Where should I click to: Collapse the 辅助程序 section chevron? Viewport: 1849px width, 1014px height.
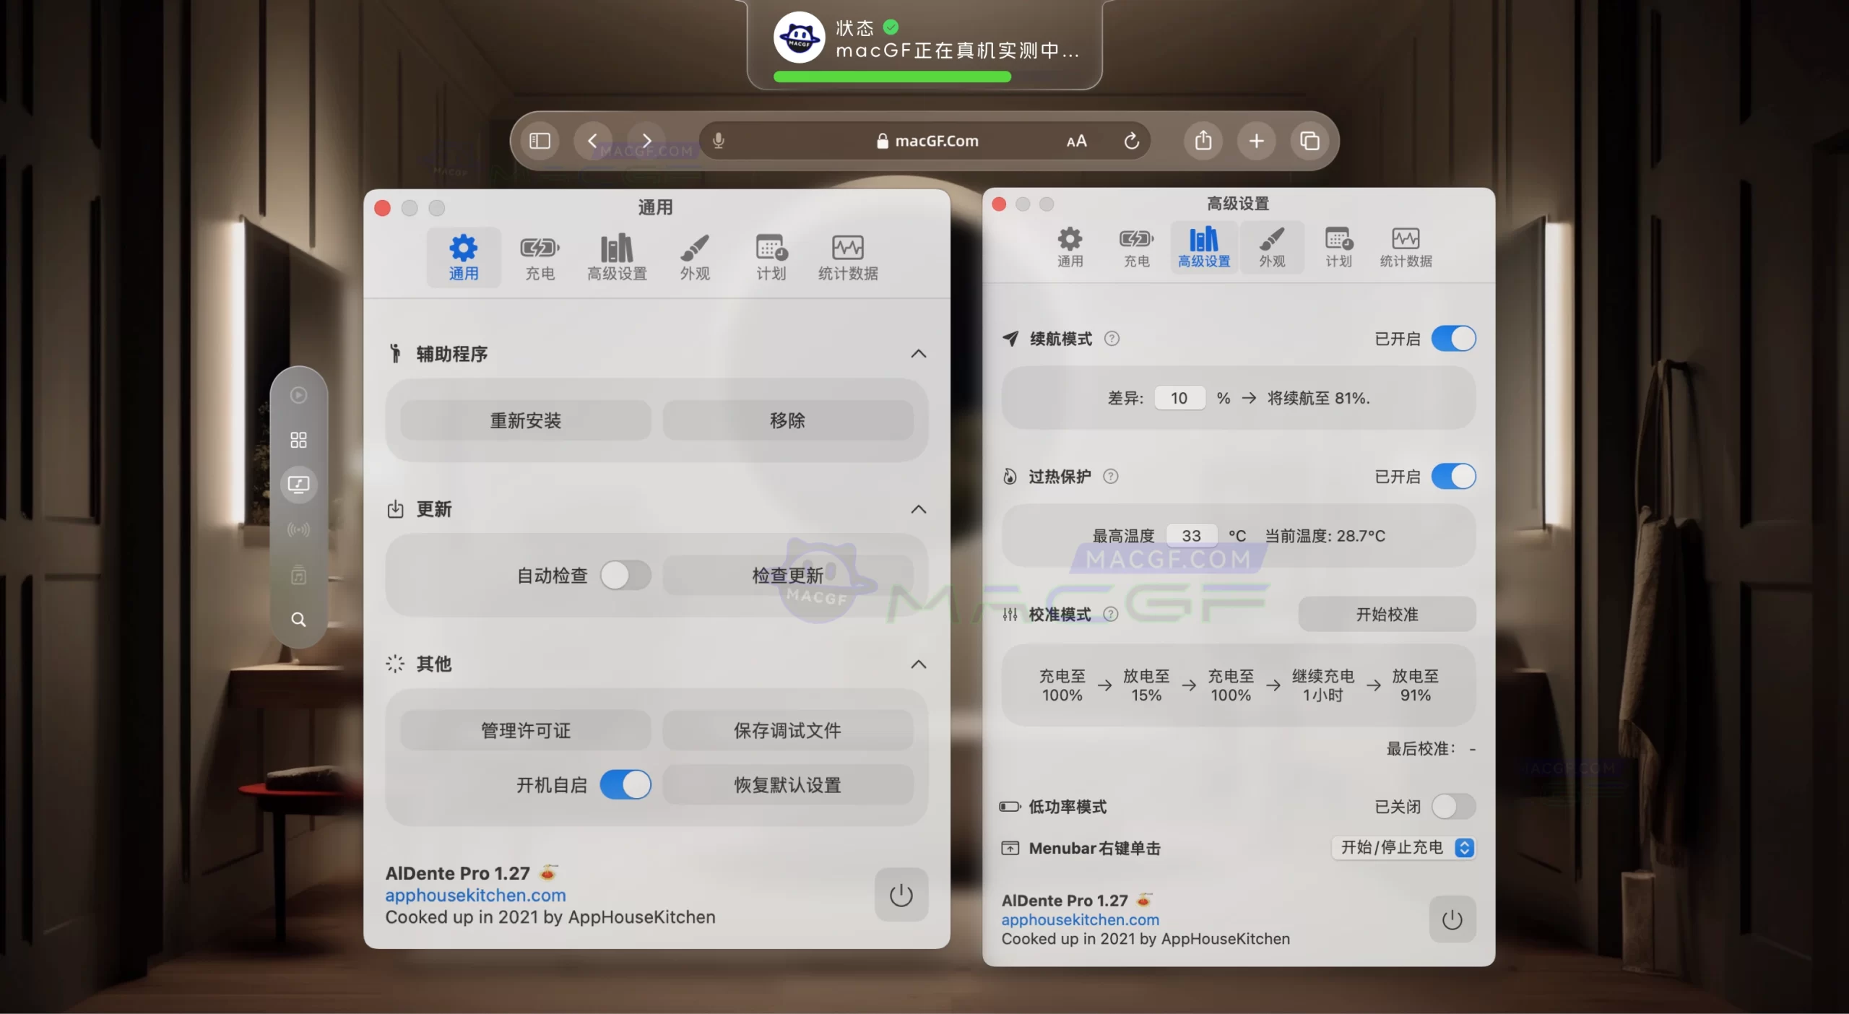[x=918, y=354]
